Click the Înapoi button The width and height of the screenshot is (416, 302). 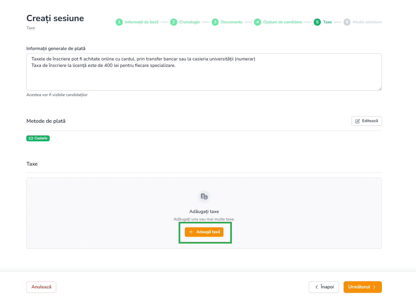pyautogui.click(x=324, y=287)
